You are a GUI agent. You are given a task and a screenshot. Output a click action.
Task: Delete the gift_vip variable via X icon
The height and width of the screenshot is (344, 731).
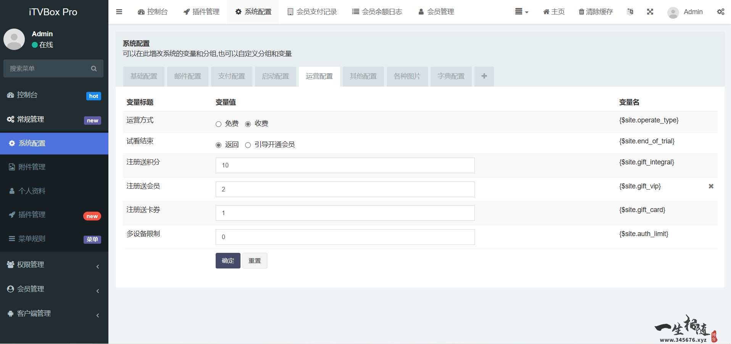tap(711, 186)
